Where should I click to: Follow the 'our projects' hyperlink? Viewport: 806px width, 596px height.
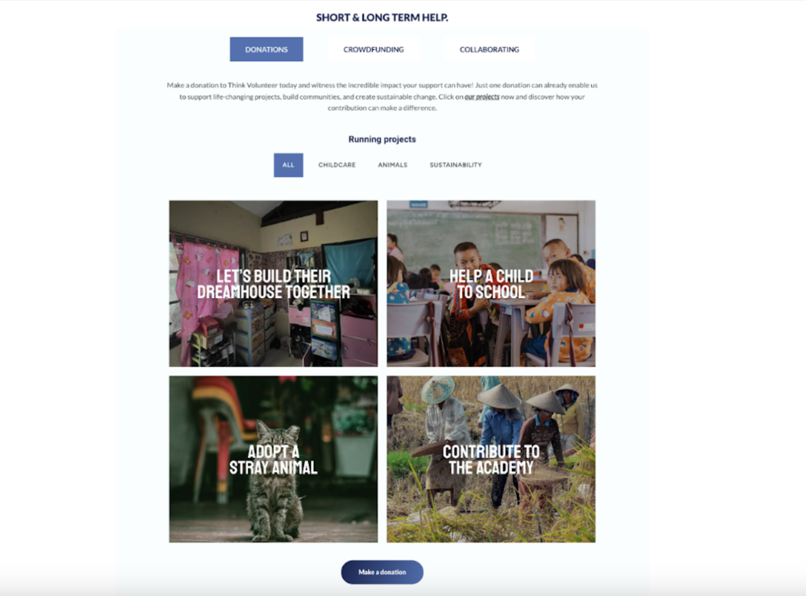(x=482, y=97)
